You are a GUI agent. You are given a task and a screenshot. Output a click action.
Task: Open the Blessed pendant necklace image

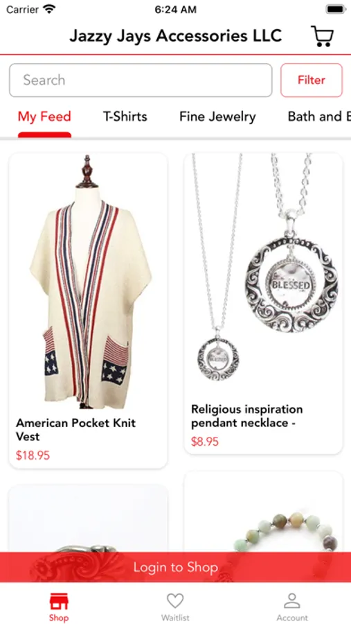tap(263, 275)
